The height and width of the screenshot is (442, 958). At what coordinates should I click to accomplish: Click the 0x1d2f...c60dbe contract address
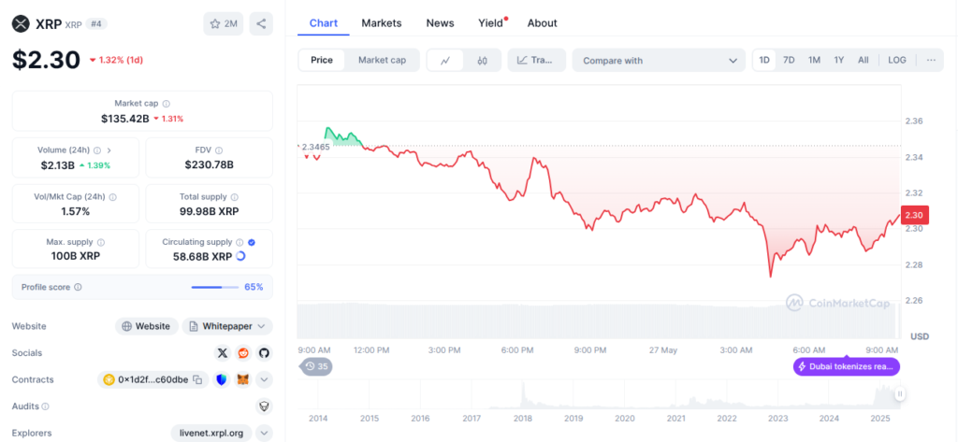click(152, 379)
